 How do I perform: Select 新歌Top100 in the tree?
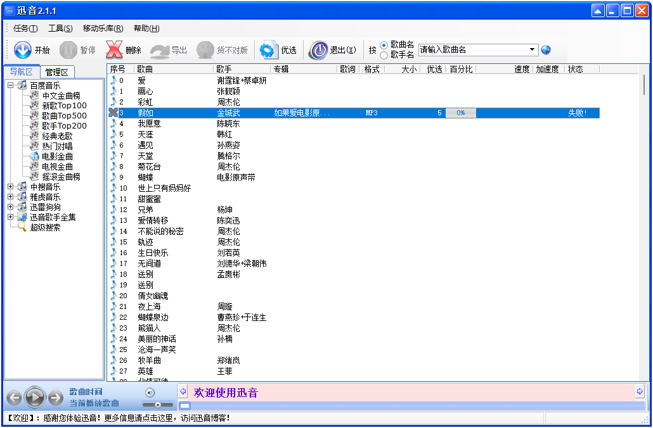coord(65,106)
